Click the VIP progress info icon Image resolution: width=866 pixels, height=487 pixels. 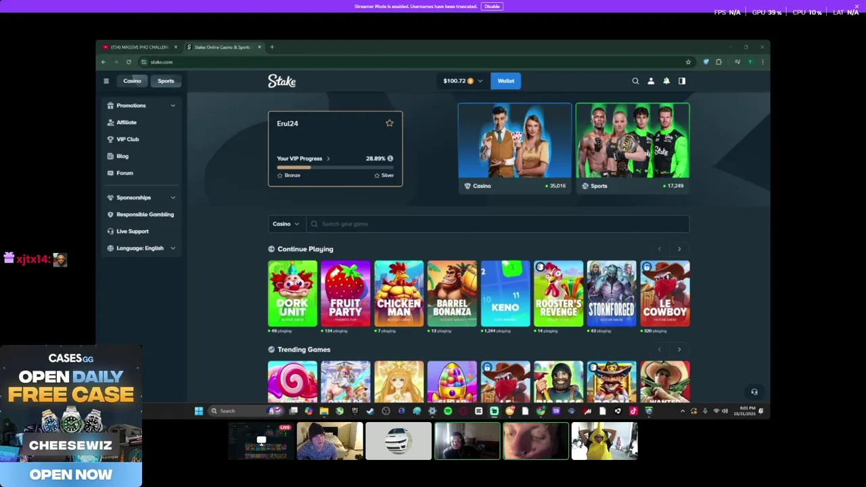pyautogui.click(x=390, y=158)
